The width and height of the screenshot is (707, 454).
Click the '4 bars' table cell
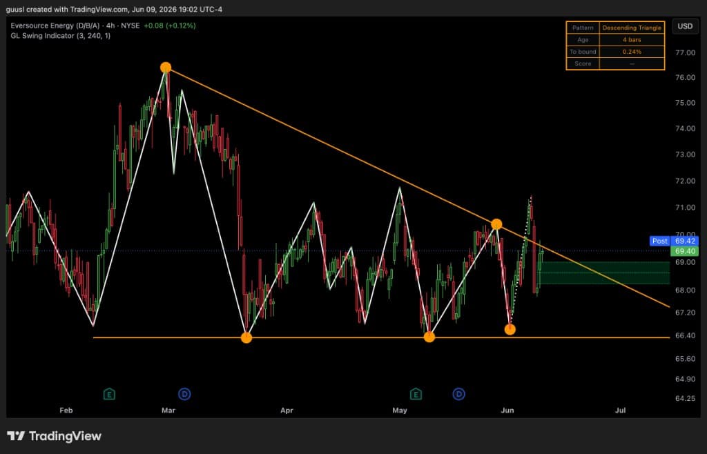(632, 39)
